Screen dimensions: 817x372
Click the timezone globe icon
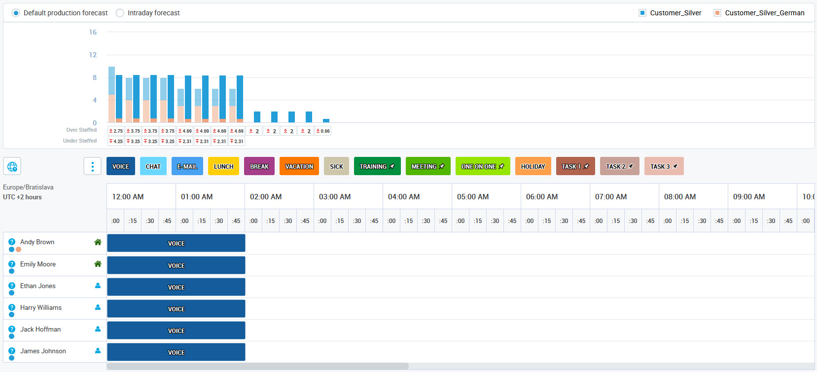(12, 166)
